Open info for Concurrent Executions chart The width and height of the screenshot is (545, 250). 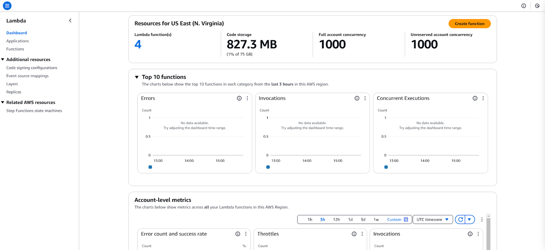coord(475,98)
